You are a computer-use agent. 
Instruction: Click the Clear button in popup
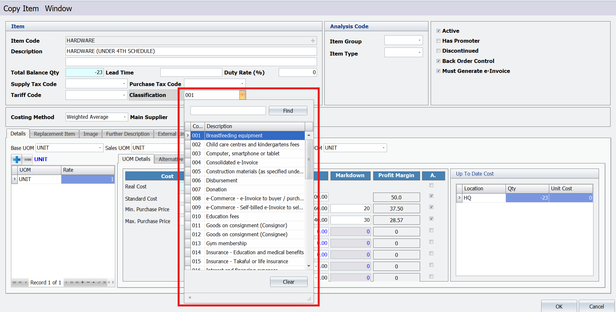[288, 282]
